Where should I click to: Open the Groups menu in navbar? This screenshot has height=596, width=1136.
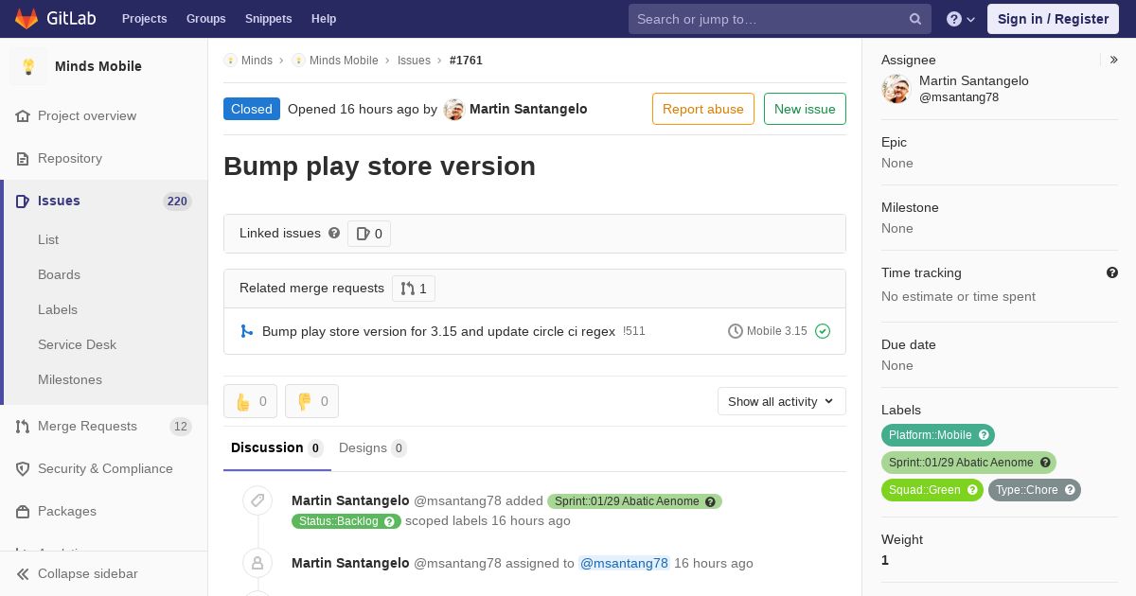click(x=205, y=19)
